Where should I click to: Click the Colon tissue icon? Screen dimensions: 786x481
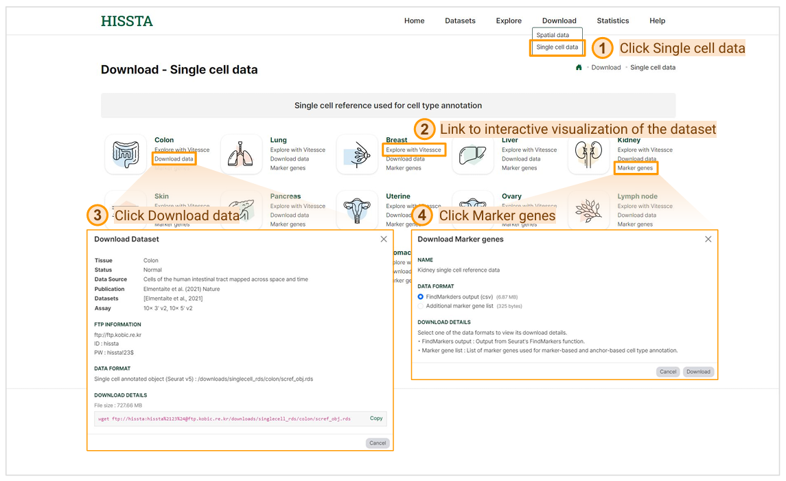point(126,154)
